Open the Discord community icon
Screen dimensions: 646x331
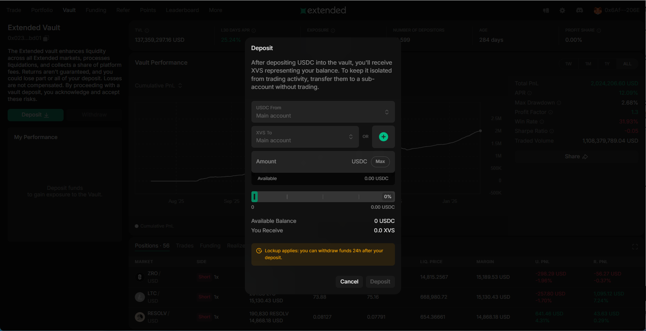tap(580, 10)
